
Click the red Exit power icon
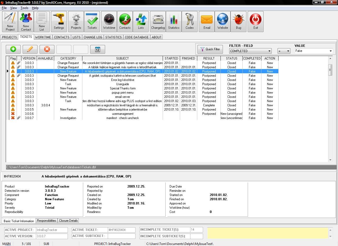click(x=256, y=22)
